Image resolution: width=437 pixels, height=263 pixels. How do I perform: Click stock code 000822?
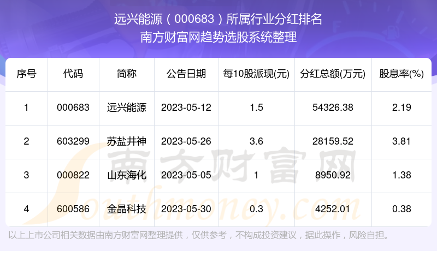(x=73, y=175)
